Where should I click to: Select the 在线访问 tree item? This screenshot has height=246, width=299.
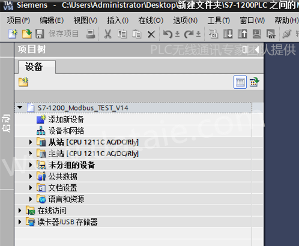click(52, 211)
